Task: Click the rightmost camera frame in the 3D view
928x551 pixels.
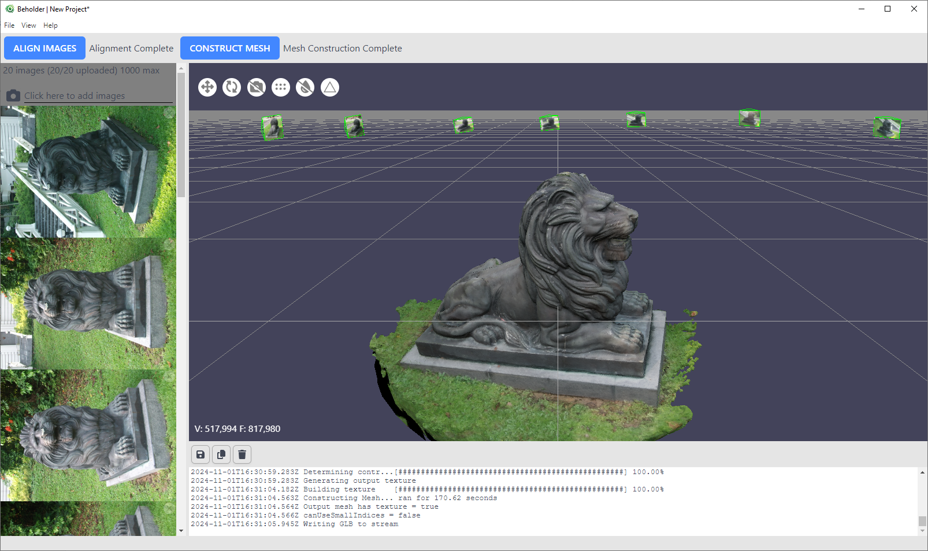Action: [887, 127]
